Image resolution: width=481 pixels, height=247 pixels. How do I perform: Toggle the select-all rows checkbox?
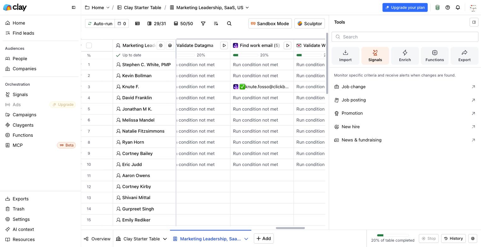click(x=89, y=45)
